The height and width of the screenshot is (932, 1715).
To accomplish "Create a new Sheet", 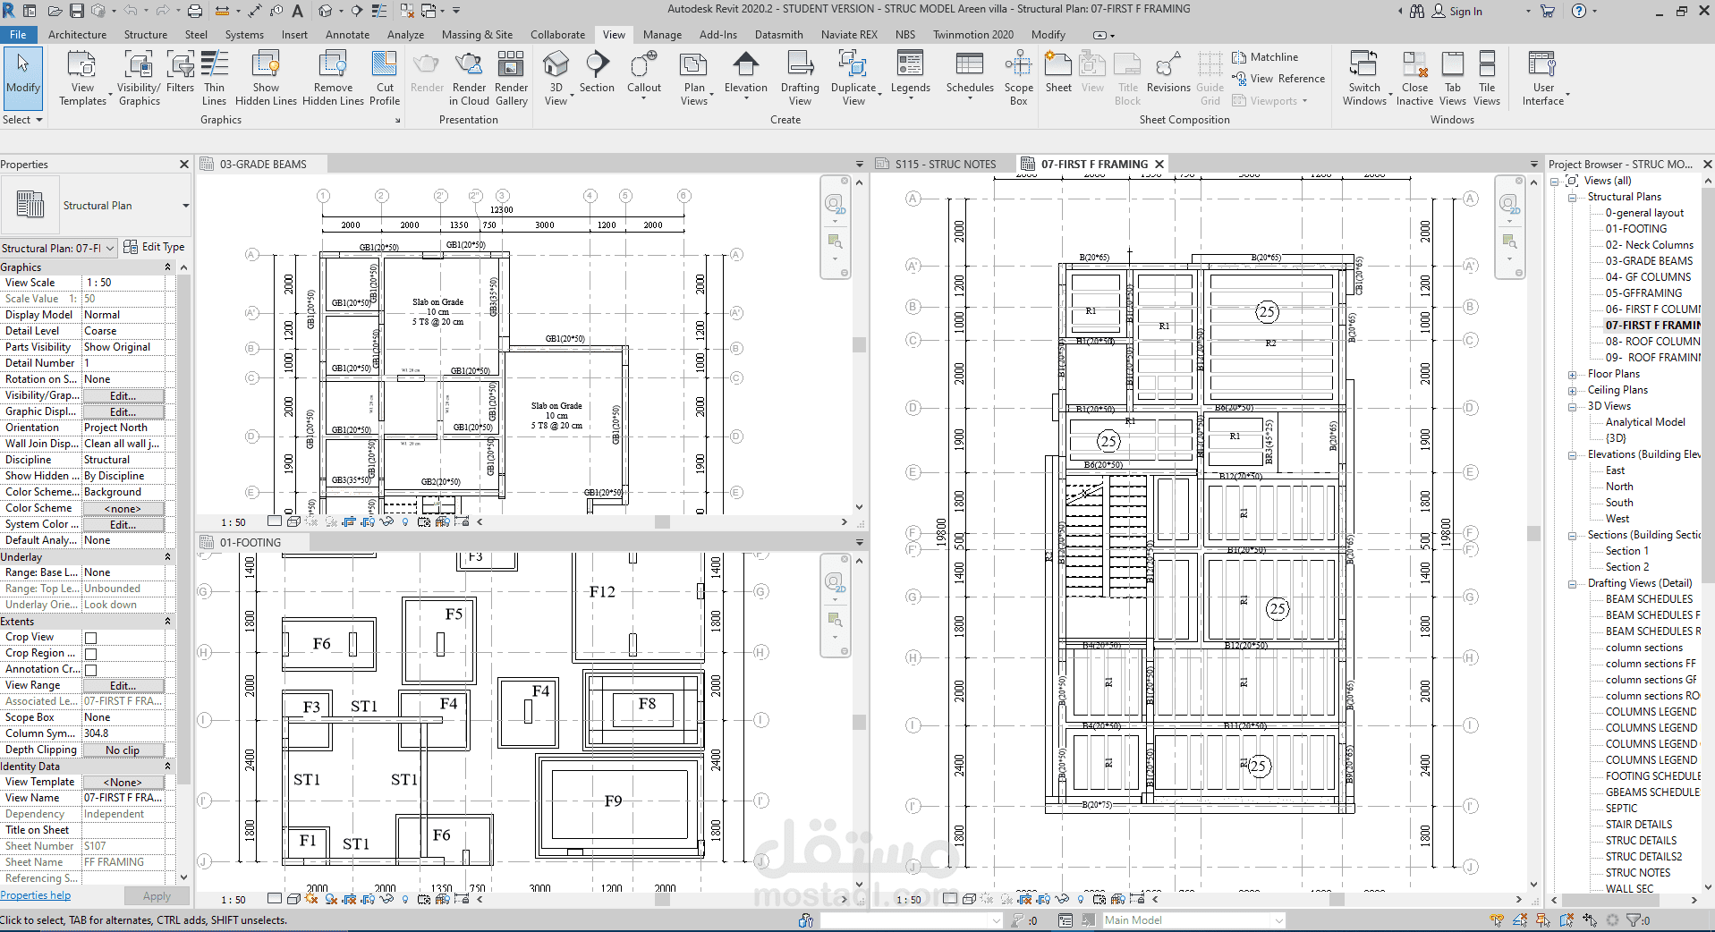I will coord(1058,72).
